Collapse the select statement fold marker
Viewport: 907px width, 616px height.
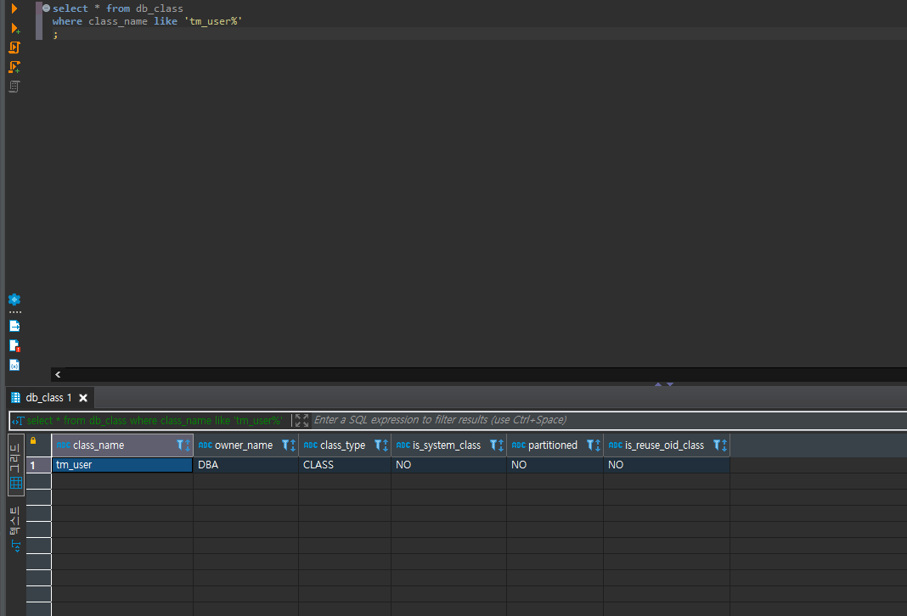click(46, 8)
